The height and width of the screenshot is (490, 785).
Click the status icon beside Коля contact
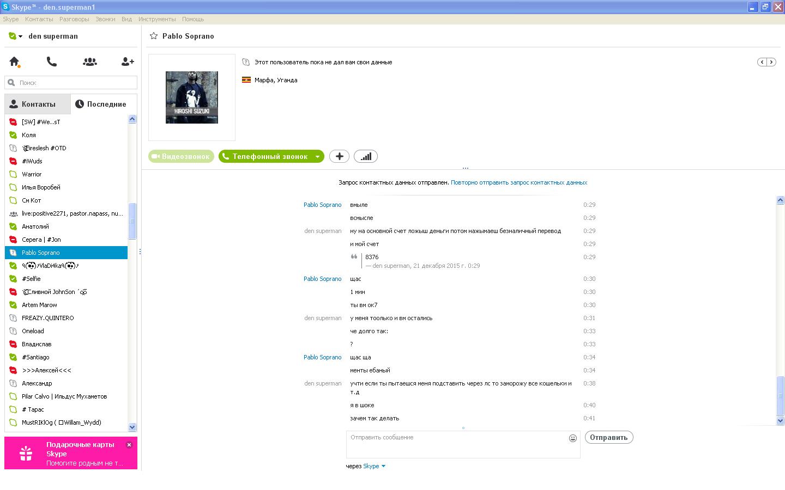(x=13, y=135)
